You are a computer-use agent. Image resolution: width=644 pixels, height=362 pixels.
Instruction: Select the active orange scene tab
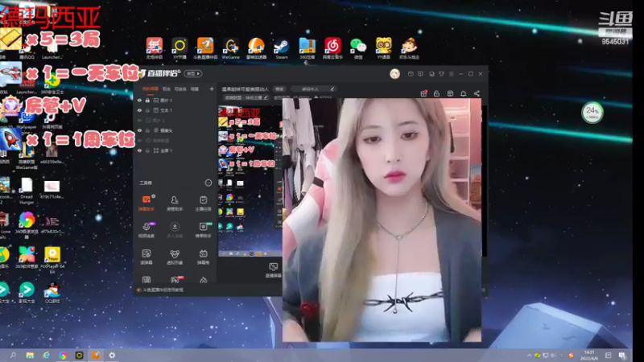150,88
